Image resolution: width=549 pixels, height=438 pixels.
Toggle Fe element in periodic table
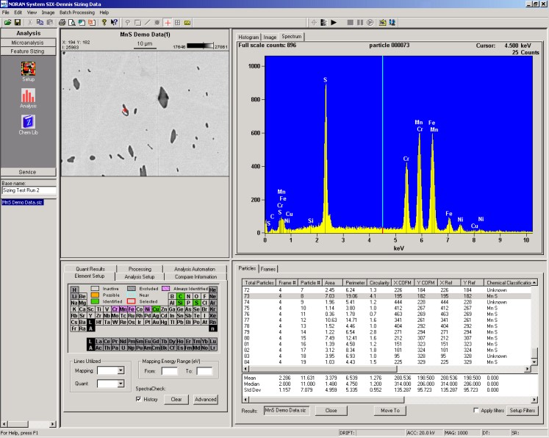(132, 309)
